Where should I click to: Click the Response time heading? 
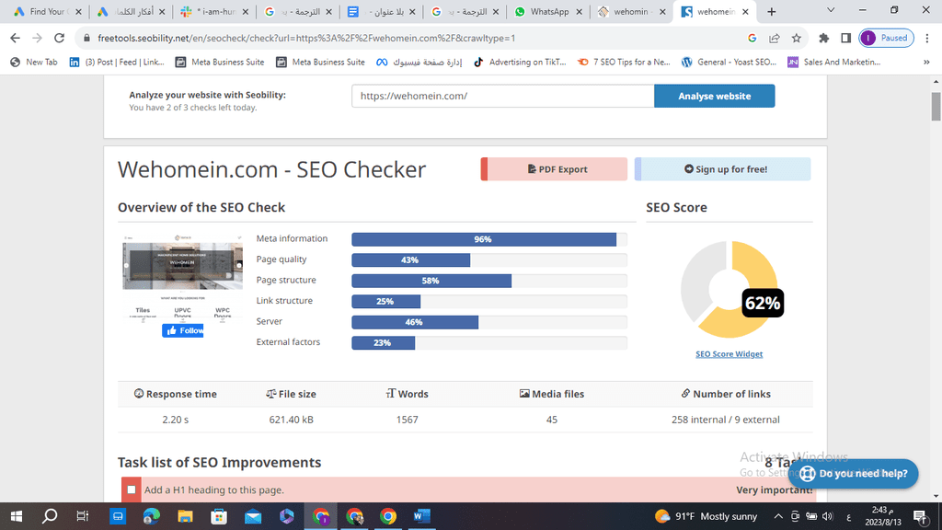pos(176,394)
